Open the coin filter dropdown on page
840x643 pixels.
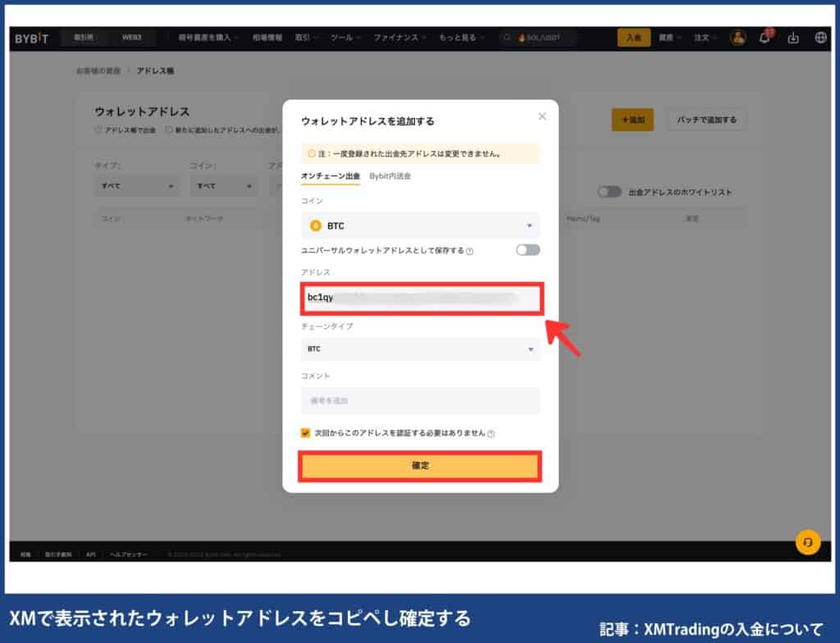click(223, 186)
